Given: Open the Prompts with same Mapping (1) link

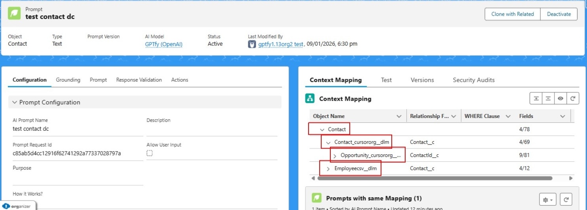Looking at the screenshot, I should (x=374, y=198).
